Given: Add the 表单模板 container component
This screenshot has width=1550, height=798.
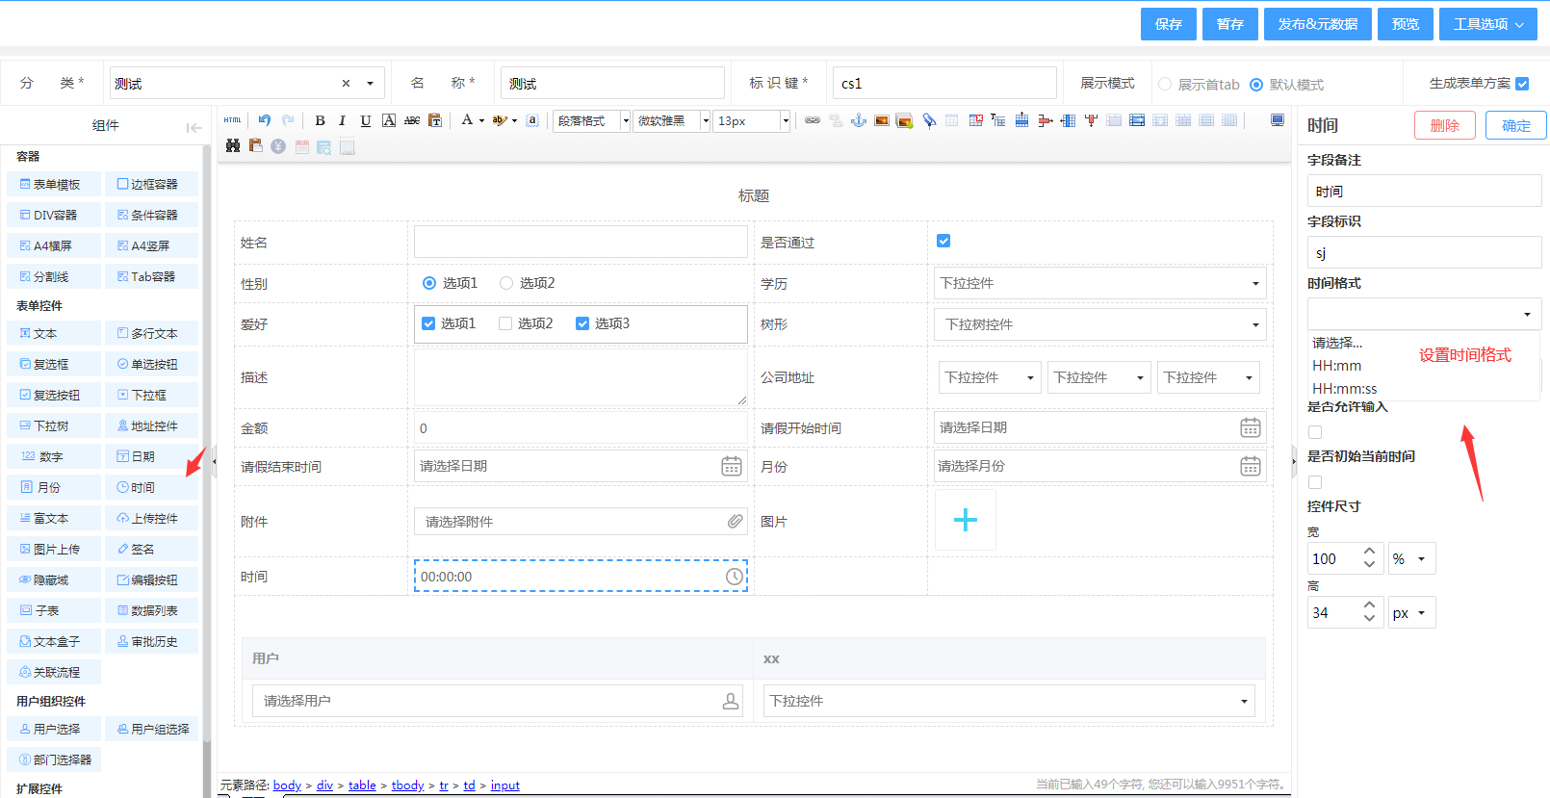Looking at the screenshot, I should tap(54, 184).
